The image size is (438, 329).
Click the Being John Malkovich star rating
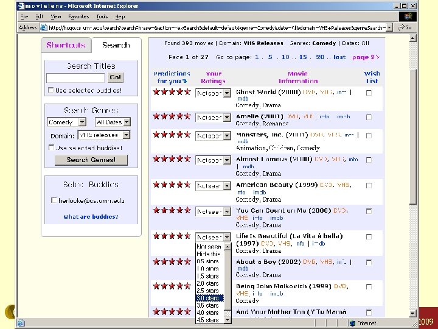[x=172, y=286]
